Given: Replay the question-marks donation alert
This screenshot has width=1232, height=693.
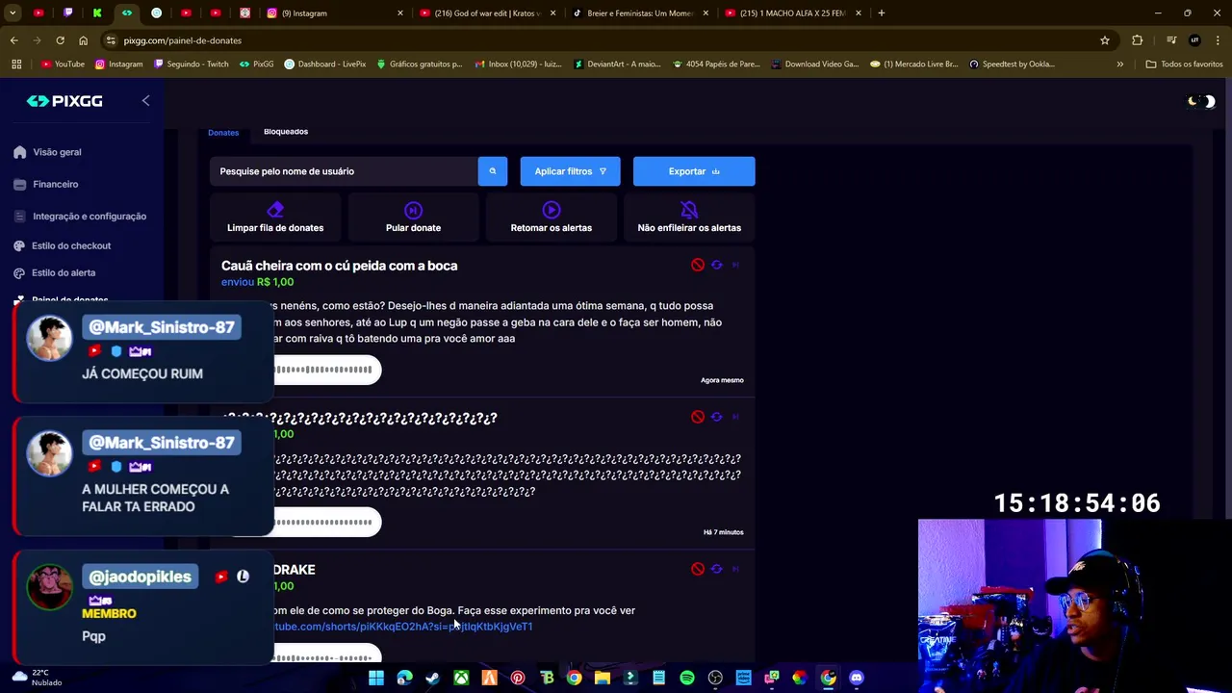Looking at the screenshot, I should click(717, 417).
